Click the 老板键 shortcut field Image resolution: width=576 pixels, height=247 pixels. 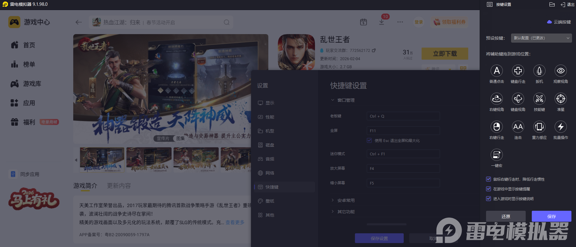[403, 116]
